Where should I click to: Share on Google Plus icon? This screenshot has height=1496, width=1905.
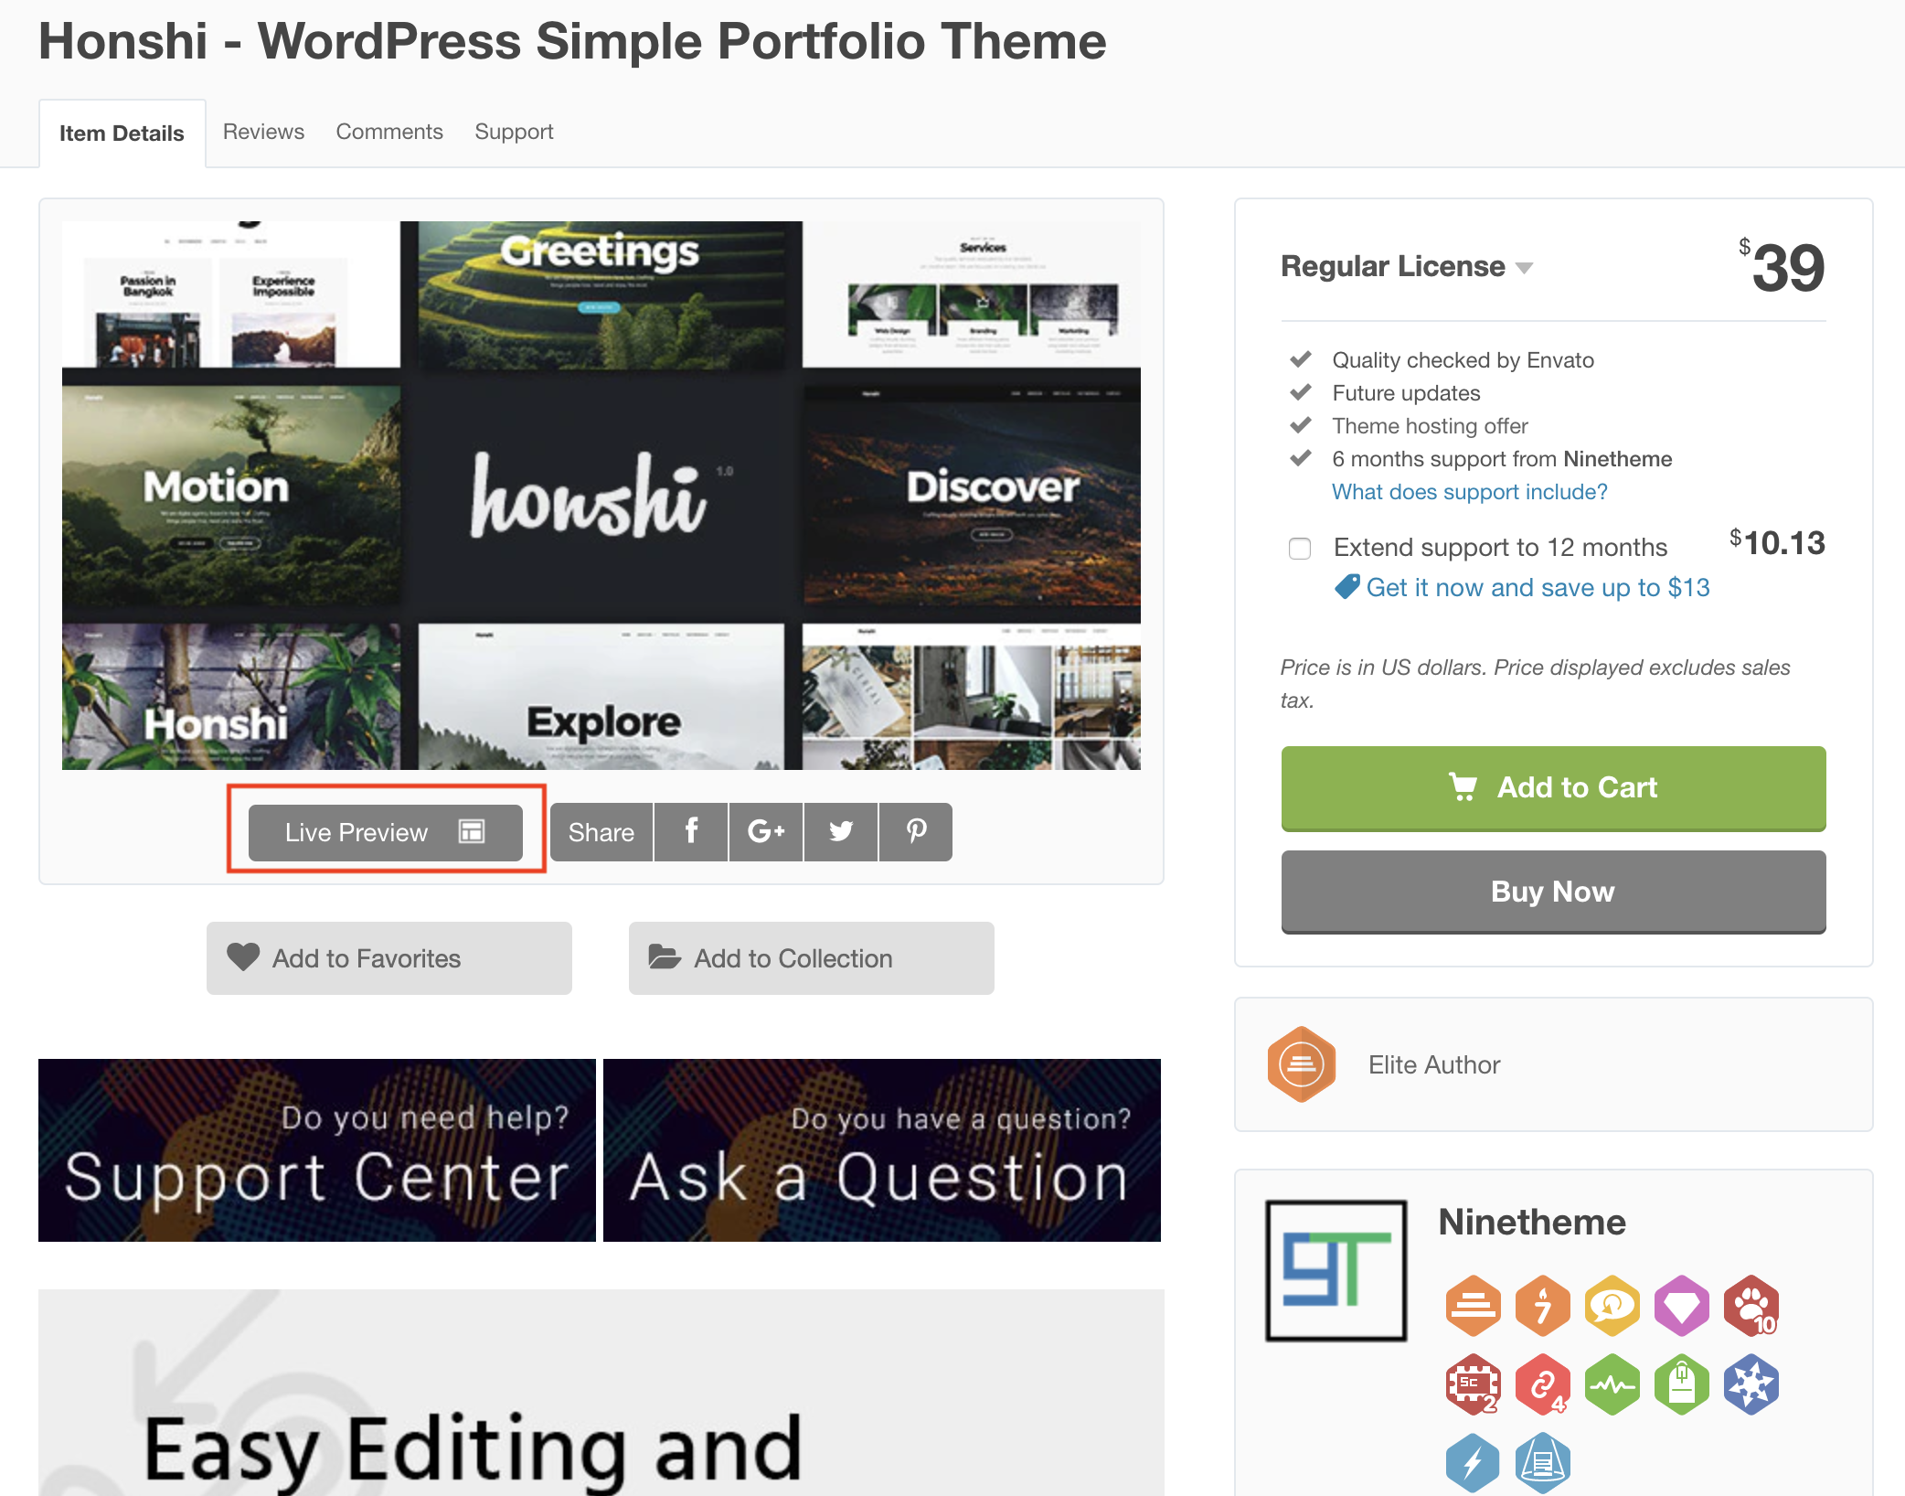click(766, 832)
